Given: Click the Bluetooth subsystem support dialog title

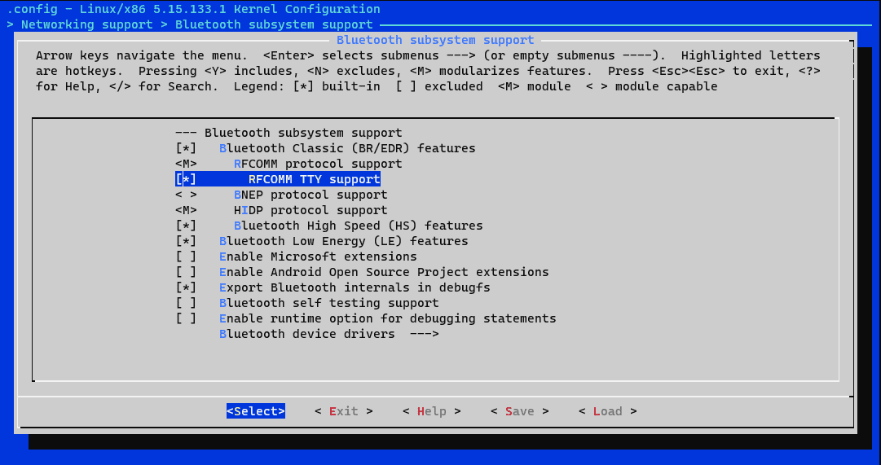Looking at the screenshot, I should pos(435,41).
